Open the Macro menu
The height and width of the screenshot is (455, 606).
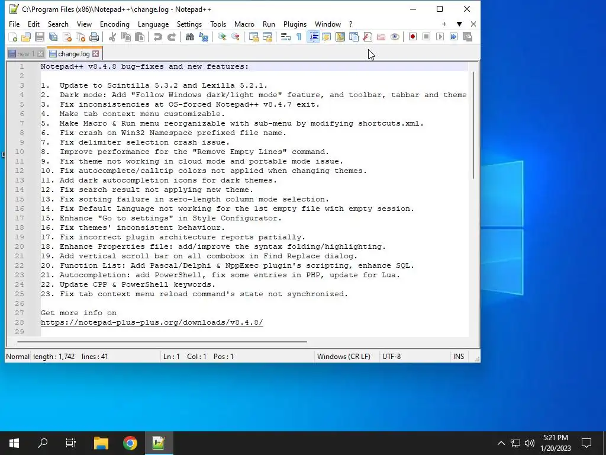tap(244, 24)
